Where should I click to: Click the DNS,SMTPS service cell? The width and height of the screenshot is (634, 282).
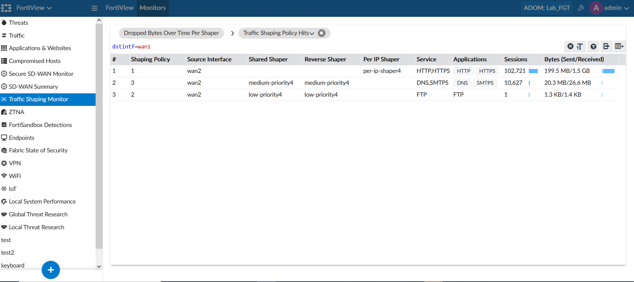pyautogui.click(x=433, y=83)
